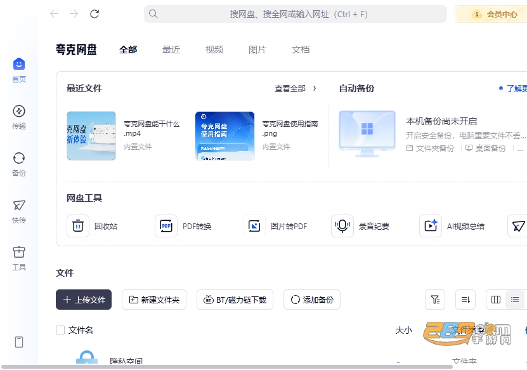Open the 夸克网盘使用指南.png thumbnail
The height and width of the screenshot is (370, 527).
225,136
